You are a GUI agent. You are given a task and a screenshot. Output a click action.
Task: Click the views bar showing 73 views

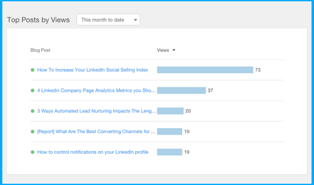click(205, 70)
